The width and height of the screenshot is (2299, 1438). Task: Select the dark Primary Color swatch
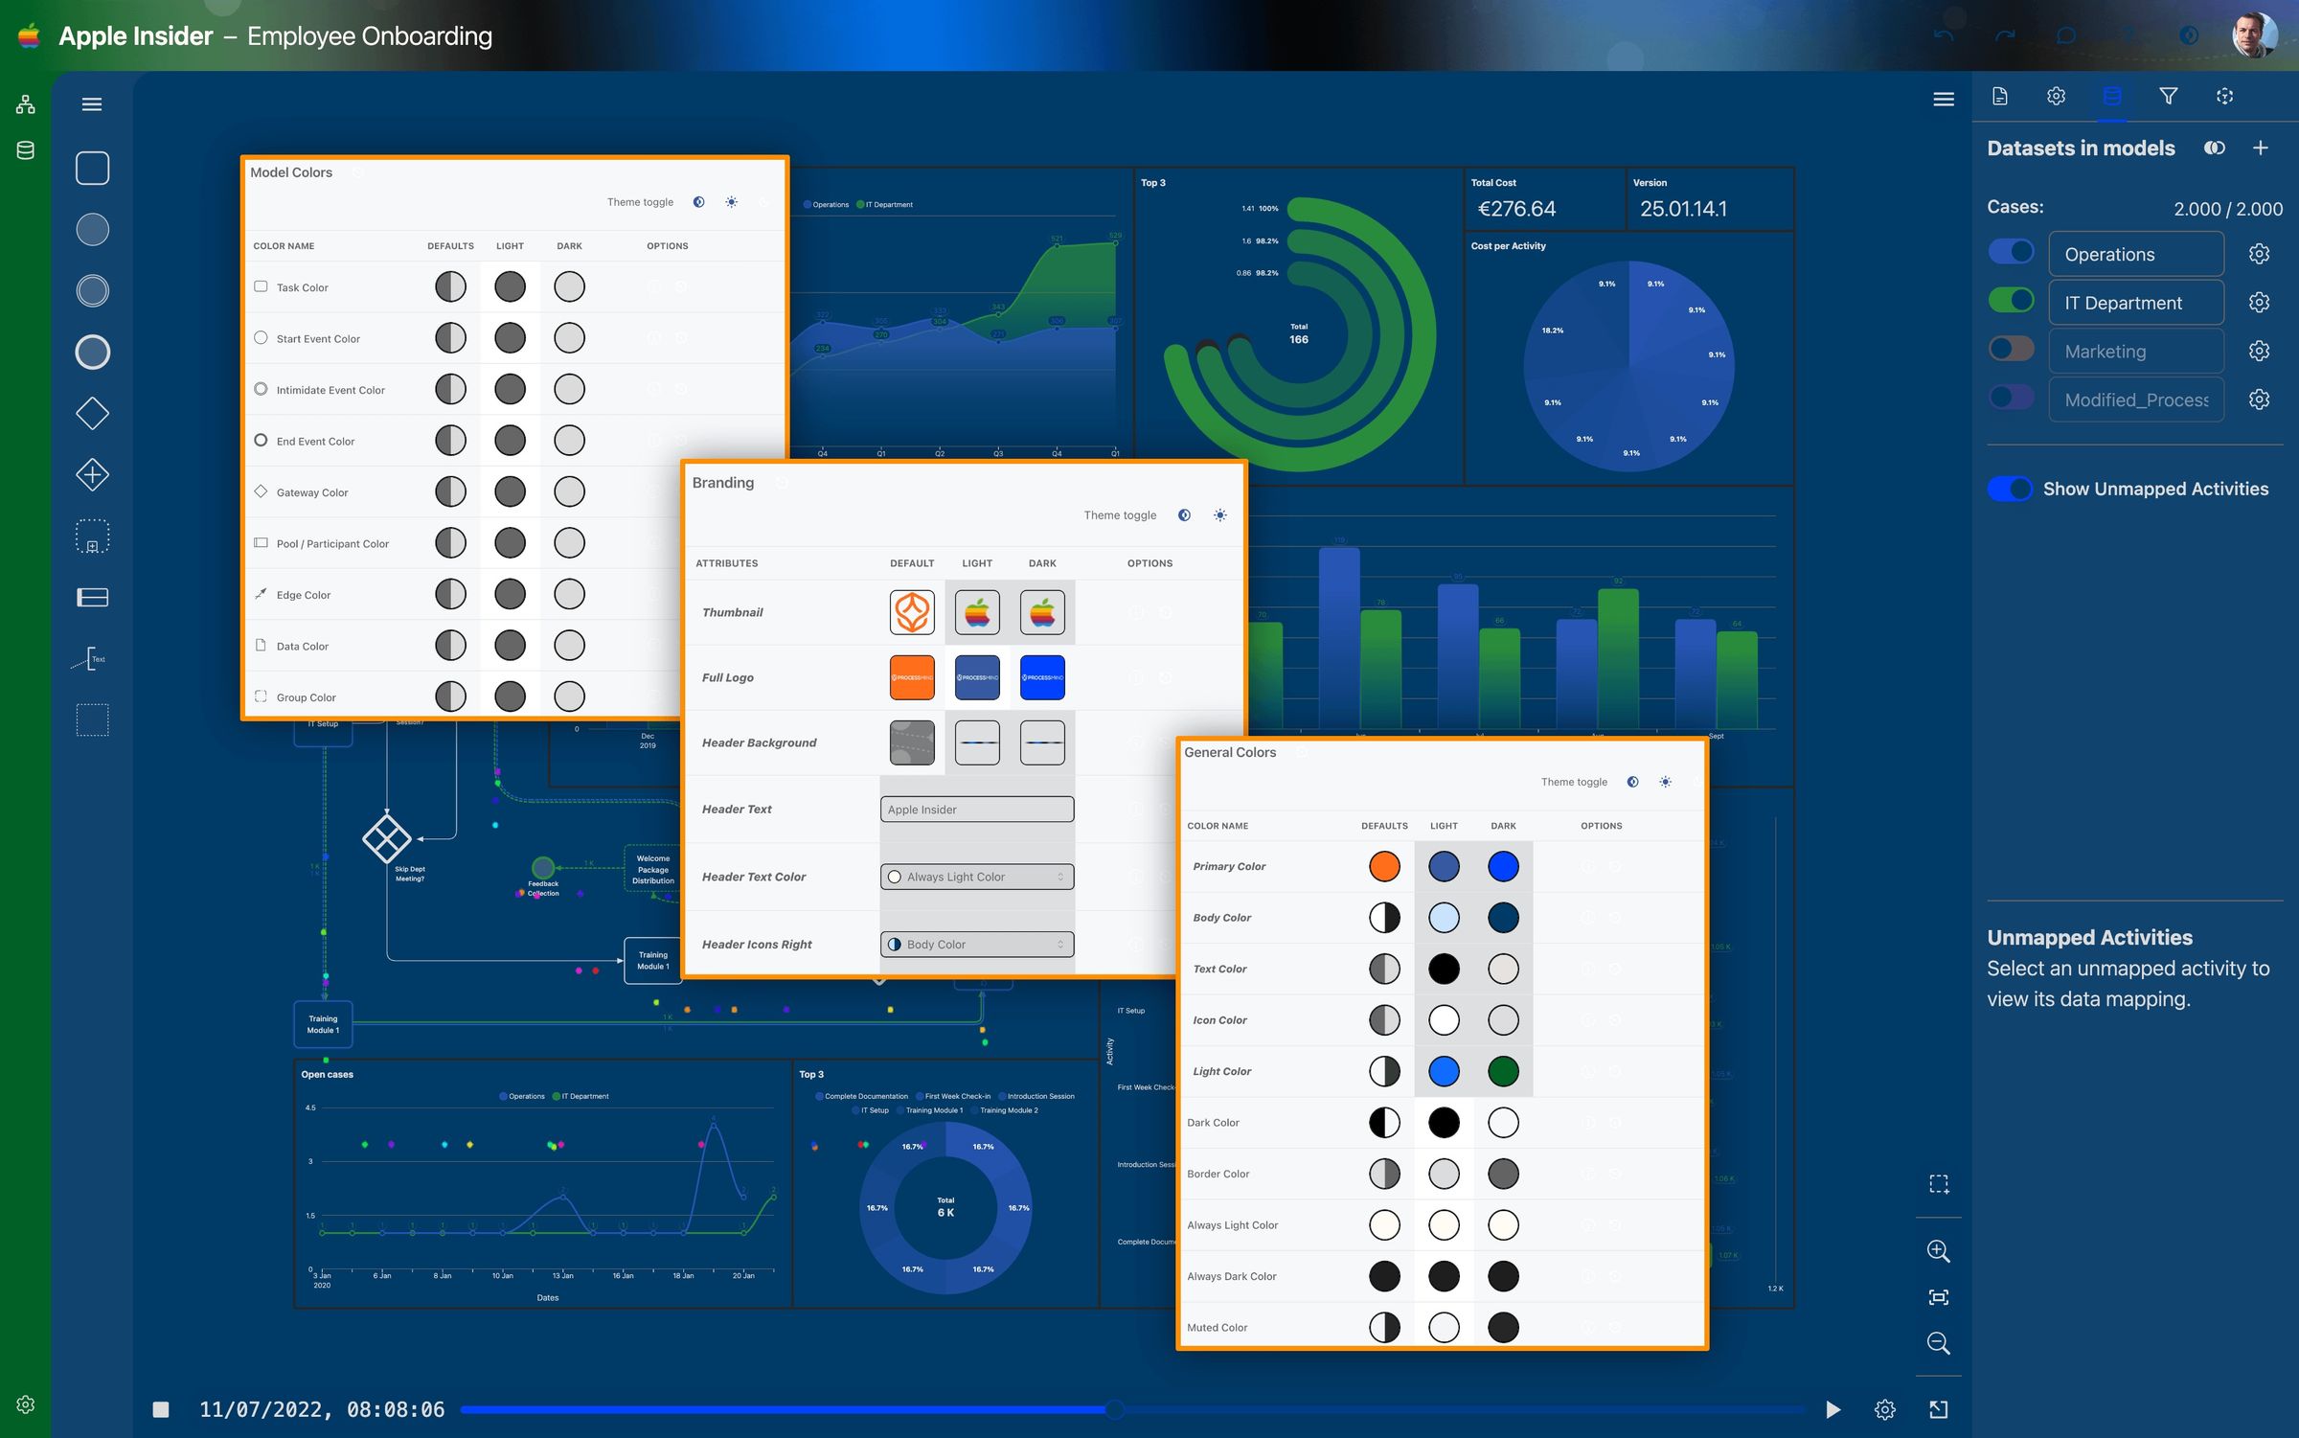click(1503, 866)
